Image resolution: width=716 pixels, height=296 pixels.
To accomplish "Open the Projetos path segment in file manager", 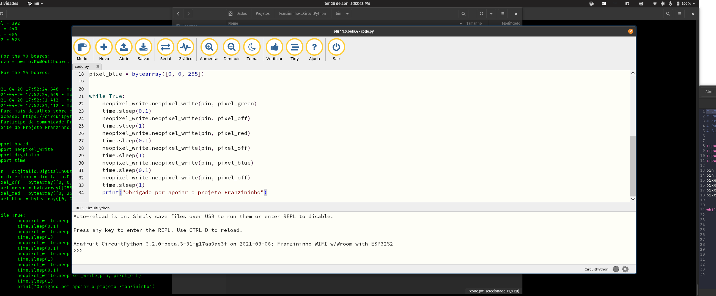I will click(263, 14).
